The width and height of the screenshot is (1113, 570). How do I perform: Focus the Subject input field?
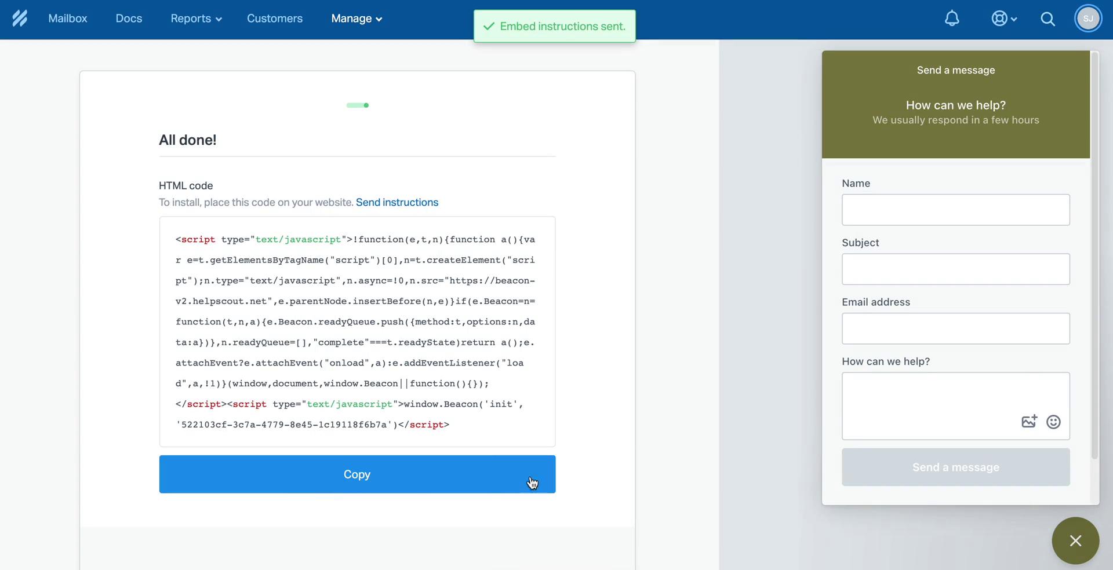pyautogui.click(x=955, y=269)
